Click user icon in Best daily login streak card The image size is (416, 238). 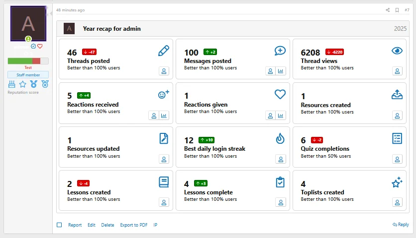281,159
